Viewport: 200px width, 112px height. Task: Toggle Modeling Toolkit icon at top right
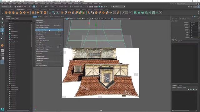(x=189, y=7)
